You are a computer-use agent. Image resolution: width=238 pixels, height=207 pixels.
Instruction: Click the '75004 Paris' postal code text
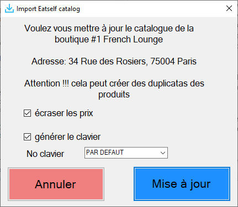(x=173, y=61)
